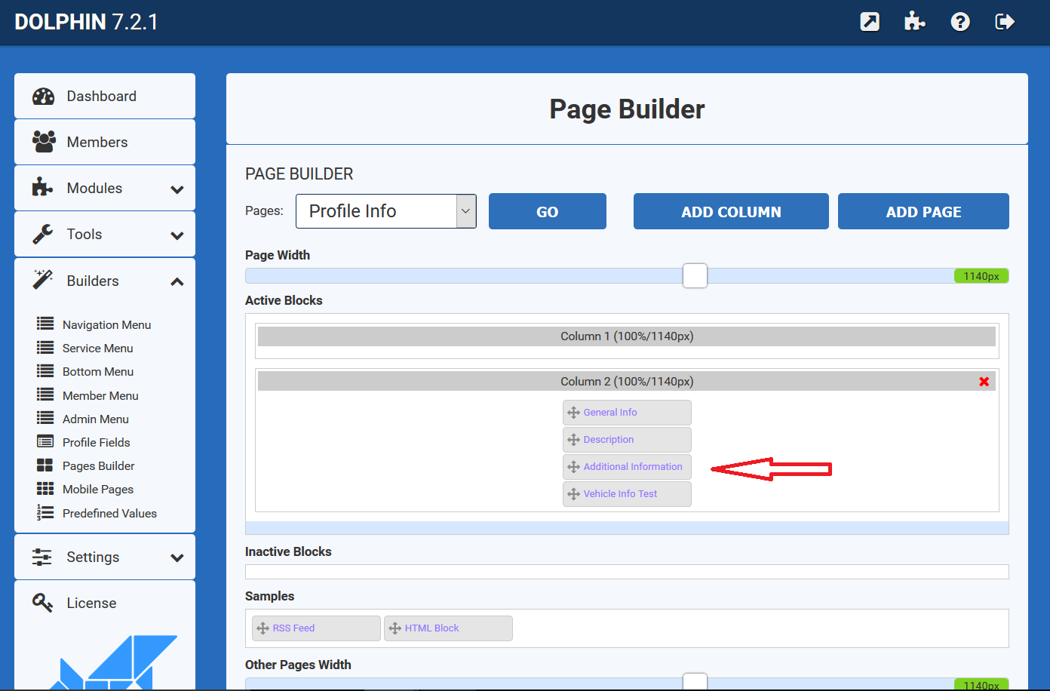Screen dimensions: 1050x691
Task: Click the external link icon in header
Action: tap(870, 22)
